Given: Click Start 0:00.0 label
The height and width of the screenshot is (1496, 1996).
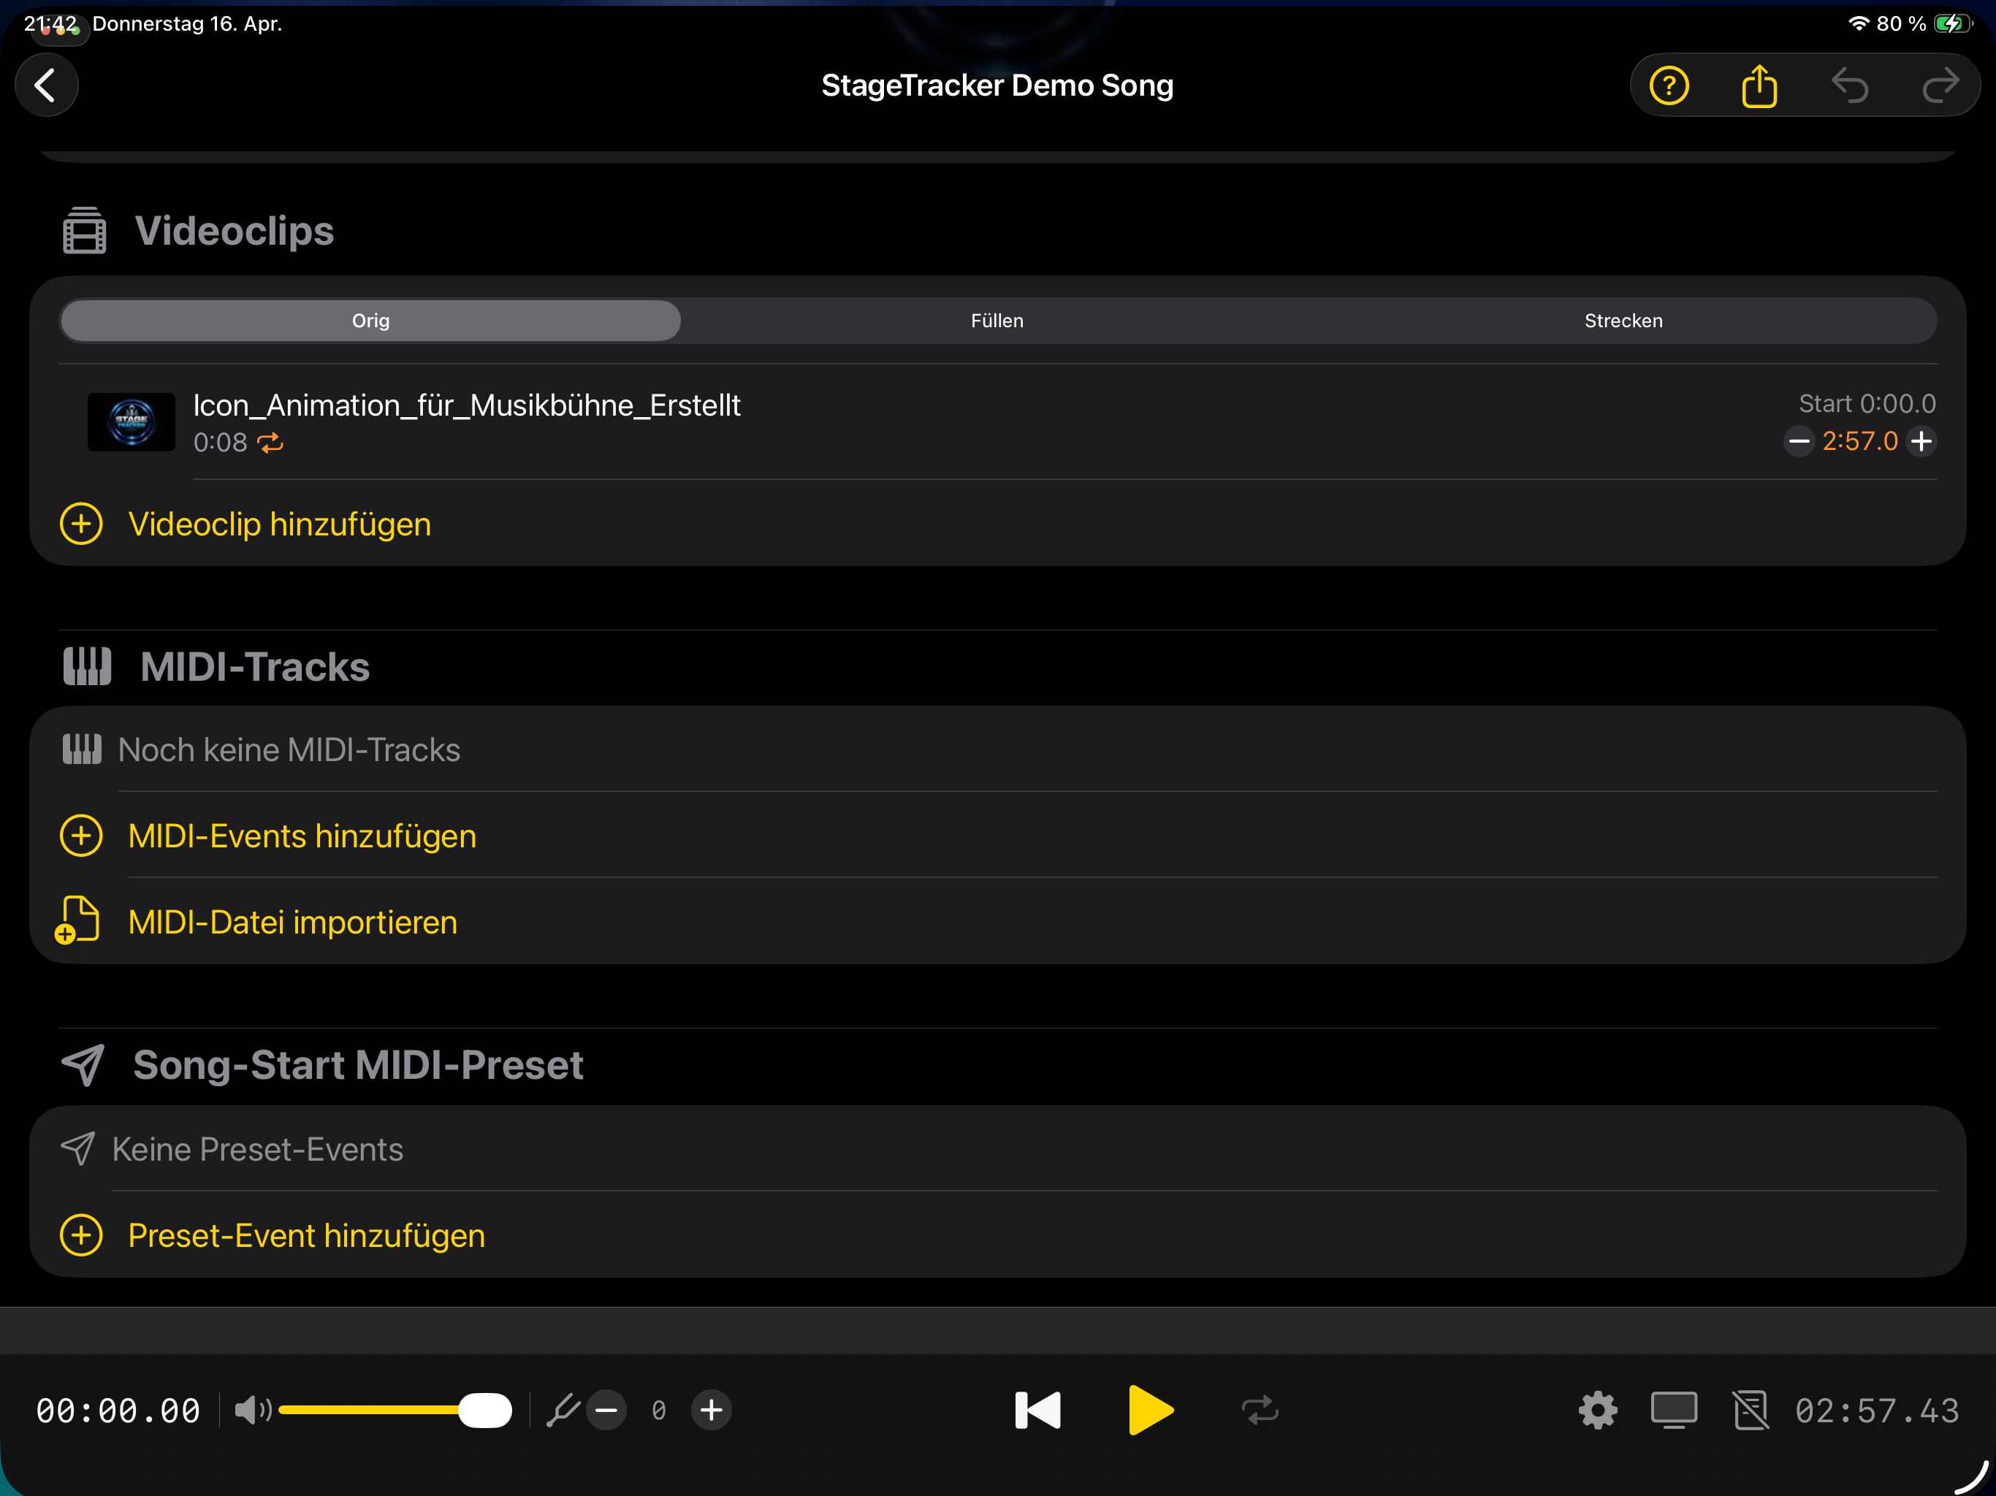Looking at the screenshot, I should click(x=1867, y=403).
